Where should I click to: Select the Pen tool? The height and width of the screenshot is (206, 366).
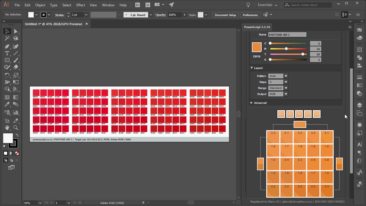pos(7,46)
